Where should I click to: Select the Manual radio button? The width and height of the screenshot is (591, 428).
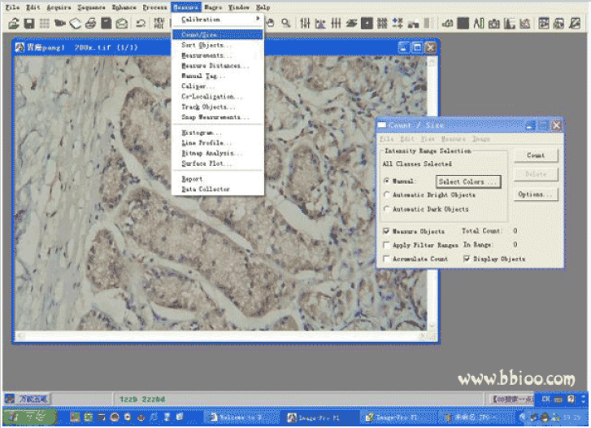point(386,181)
